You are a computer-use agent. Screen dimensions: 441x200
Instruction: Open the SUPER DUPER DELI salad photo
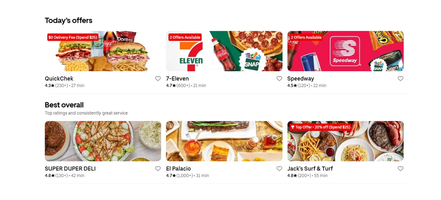(x=103, y=141)
